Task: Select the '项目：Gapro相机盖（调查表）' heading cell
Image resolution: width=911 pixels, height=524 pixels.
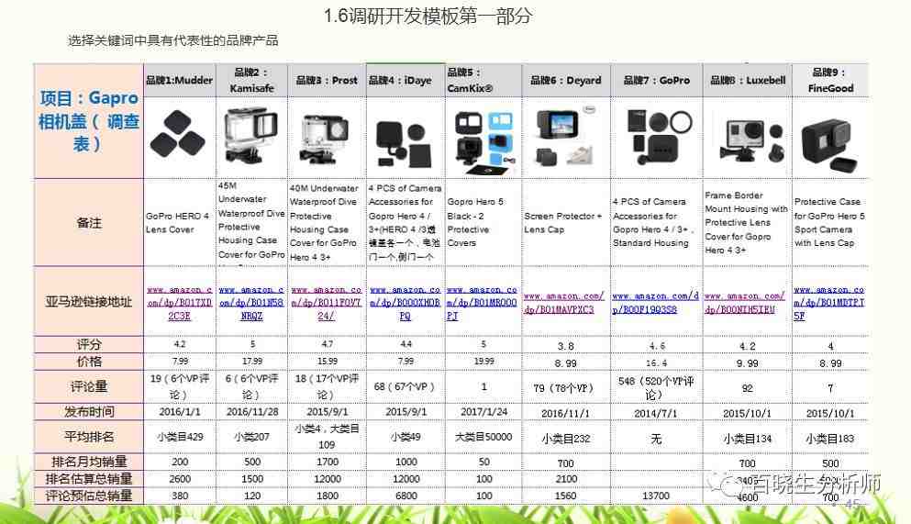Action: (x=88, y=121)
